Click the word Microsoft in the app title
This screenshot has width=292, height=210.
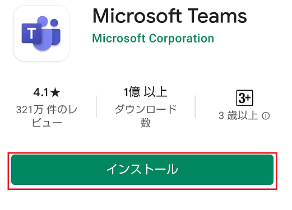[137, 16]
